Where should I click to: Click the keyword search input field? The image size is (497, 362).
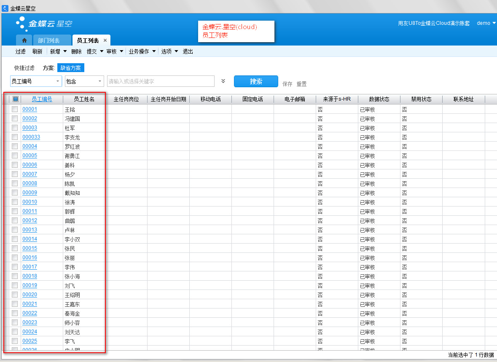pyautogui.click(x=160, y=81)
